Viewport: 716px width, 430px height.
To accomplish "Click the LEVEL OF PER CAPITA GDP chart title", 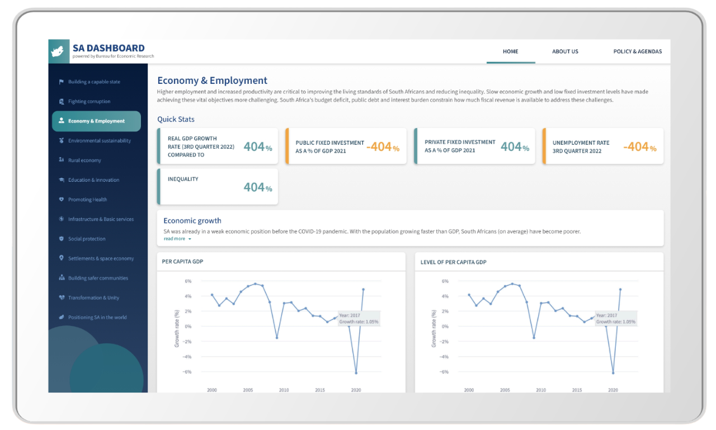I will click(x=454, y=262).
